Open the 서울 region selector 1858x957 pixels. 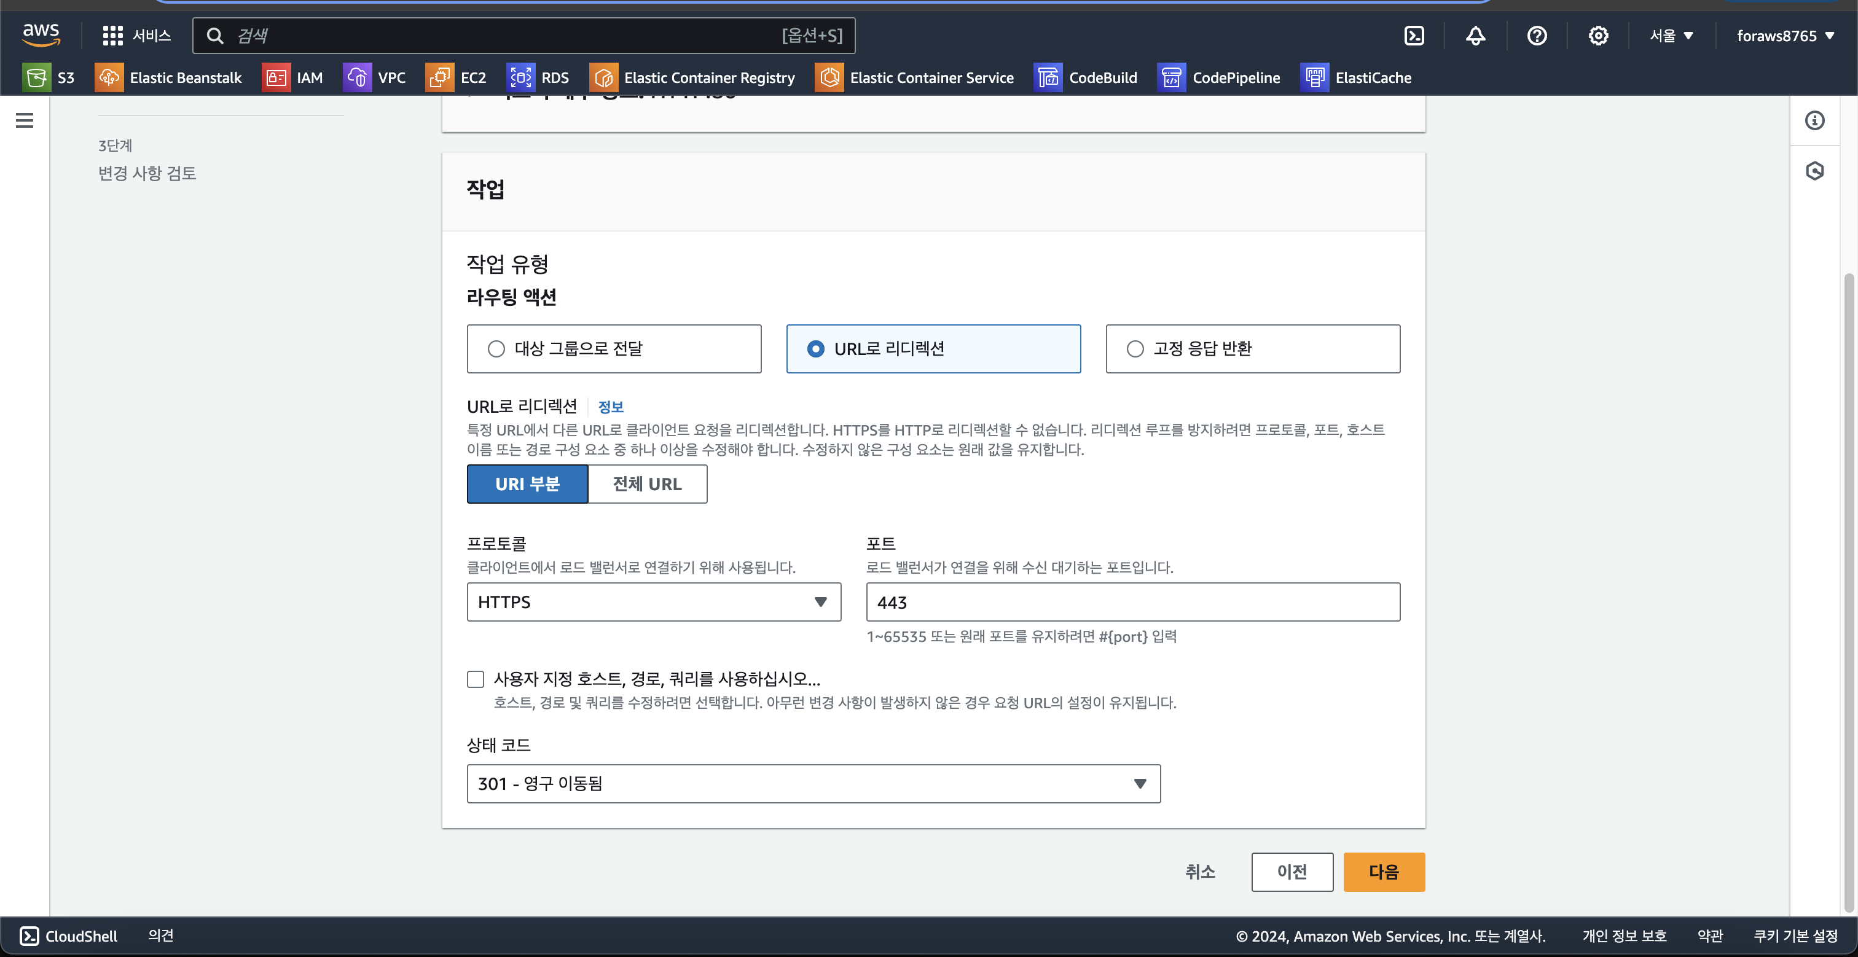pyautogui.click(x=1671, y=36)
